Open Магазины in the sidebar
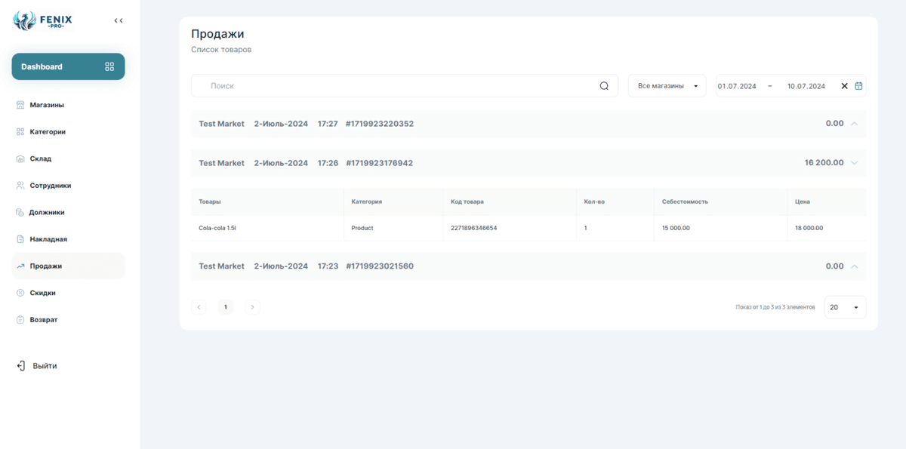 [x=46, y=105]
